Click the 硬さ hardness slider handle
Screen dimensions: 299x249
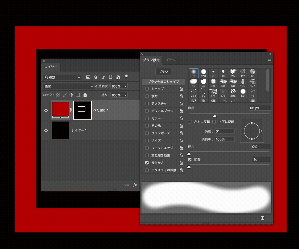point(189,154)
